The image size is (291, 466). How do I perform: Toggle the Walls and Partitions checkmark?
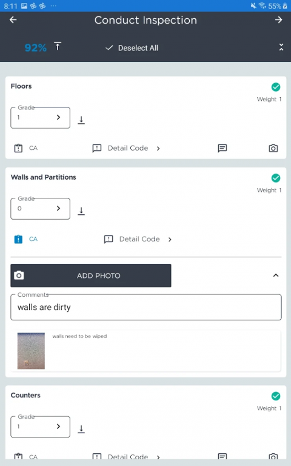pyautogui.click(x=276, y=178)
